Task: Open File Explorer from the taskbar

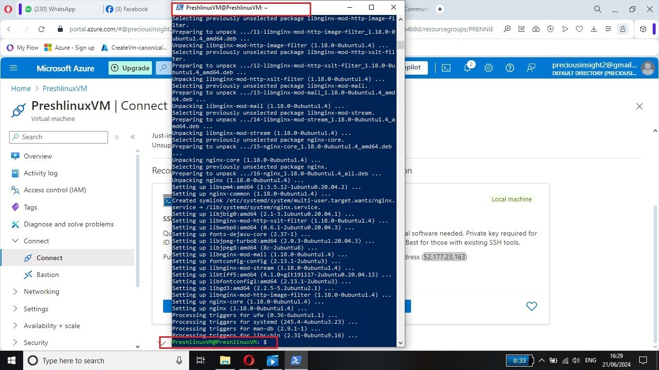Action: point(225,360)
